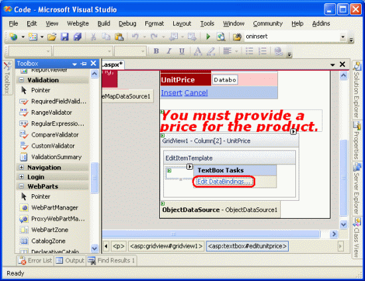Open the oninsert find combo box dropdown
The image size is (365, 281).
pos(342,36)
